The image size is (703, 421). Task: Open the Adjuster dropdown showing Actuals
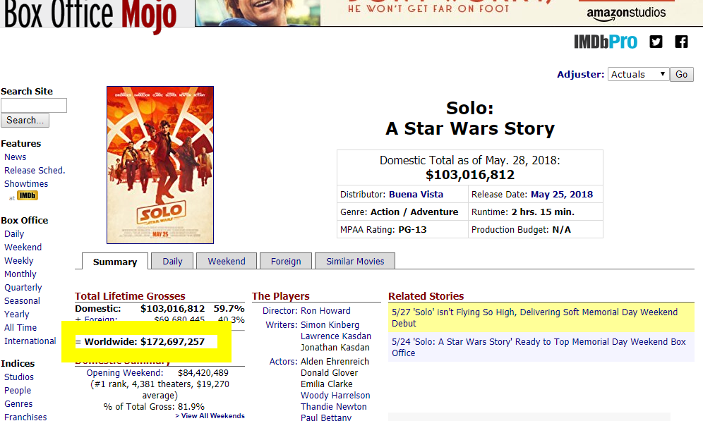(639, 74)
